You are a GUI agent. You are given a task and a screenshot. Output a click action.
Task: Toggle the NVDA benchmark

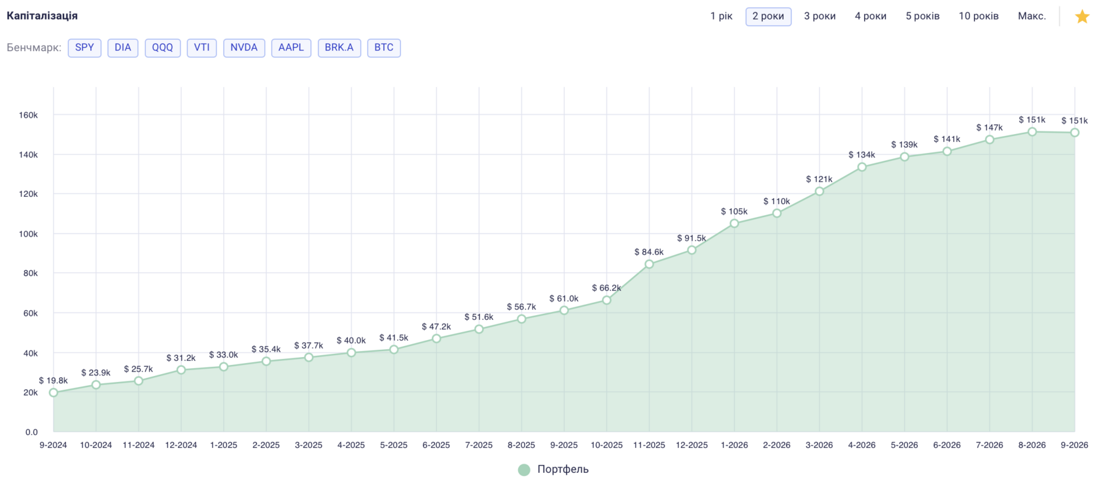[x=244, y=48]
